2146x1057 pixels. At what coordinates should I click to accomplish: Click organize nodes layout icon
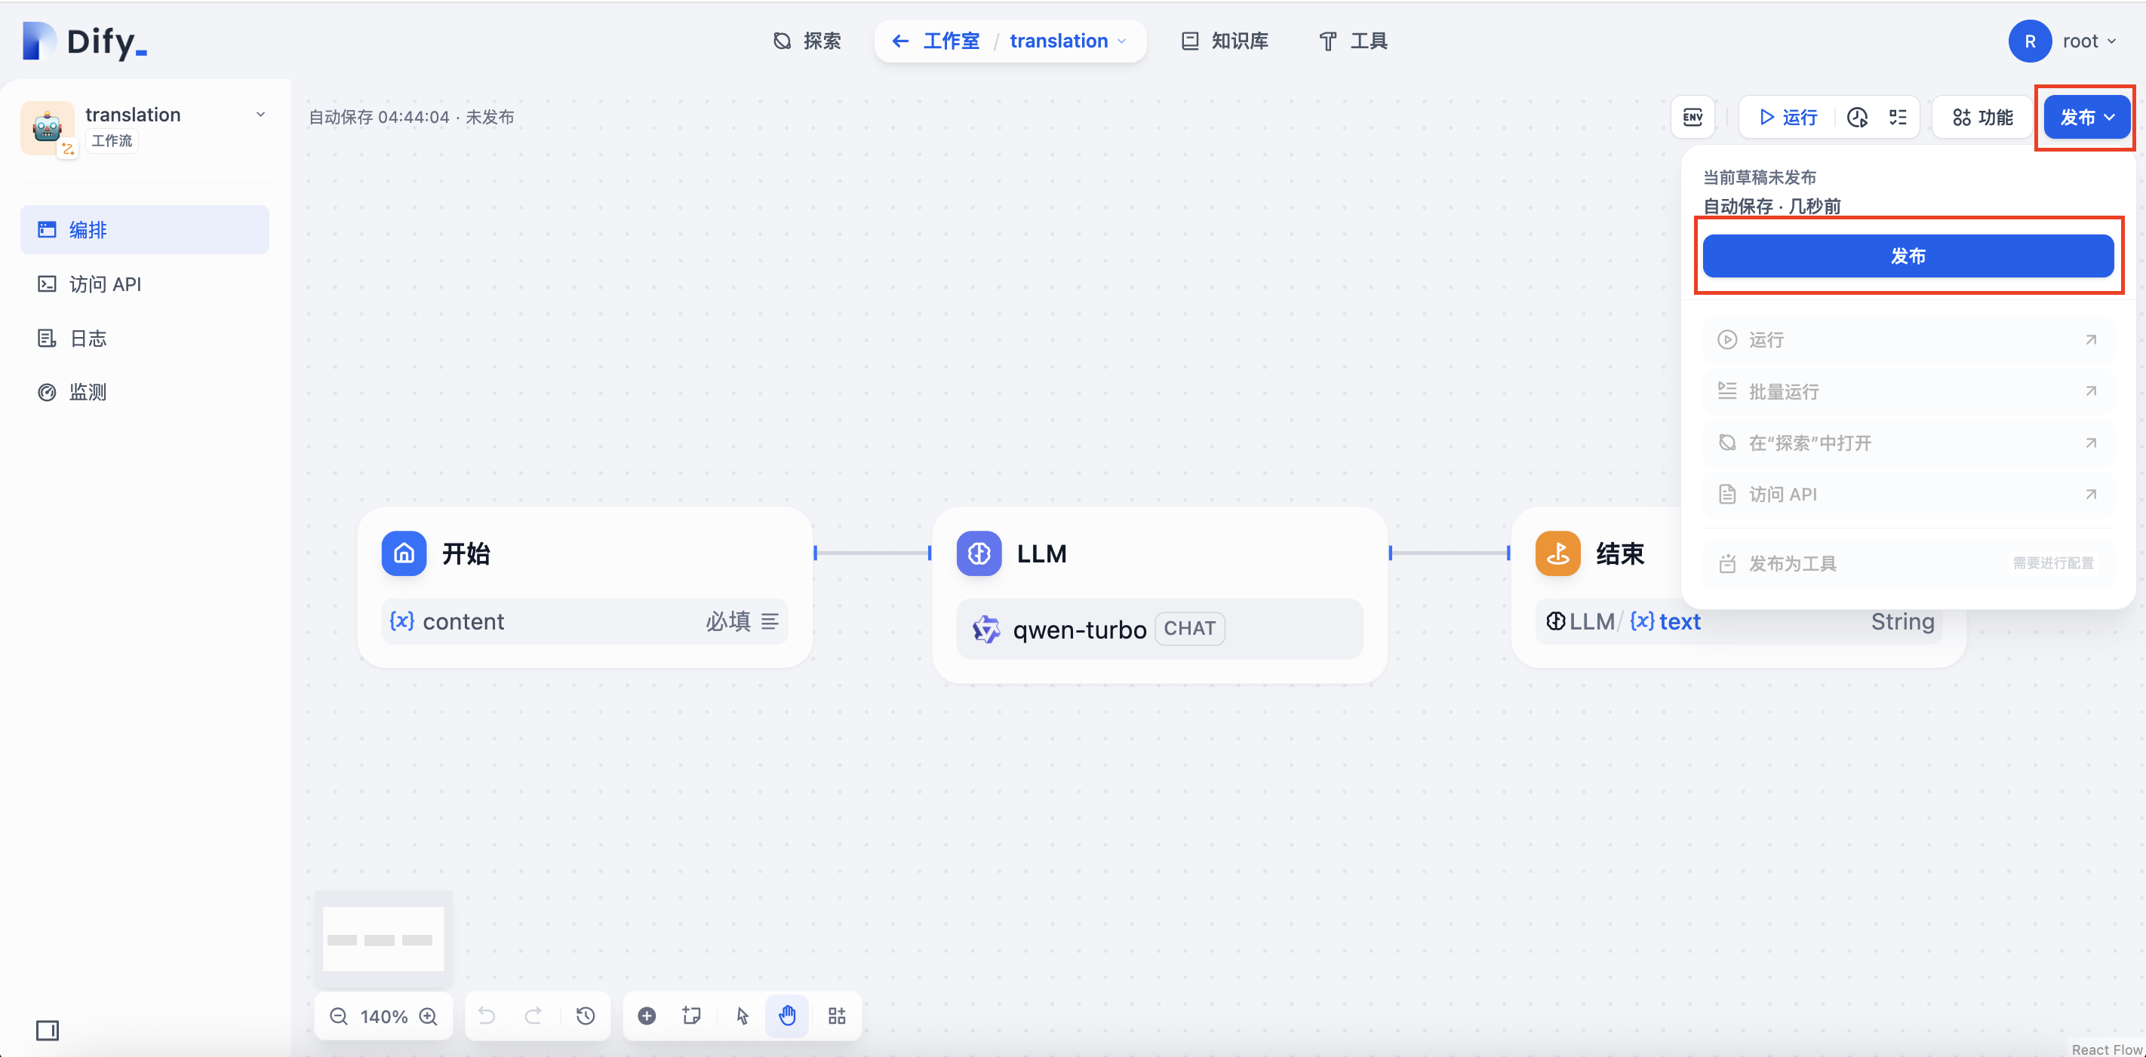[x=836, y=1016]
